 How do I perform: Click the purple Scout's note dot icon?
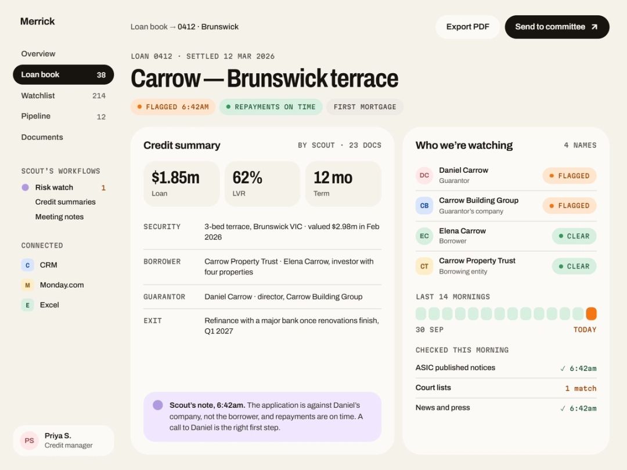pos(158,405)
